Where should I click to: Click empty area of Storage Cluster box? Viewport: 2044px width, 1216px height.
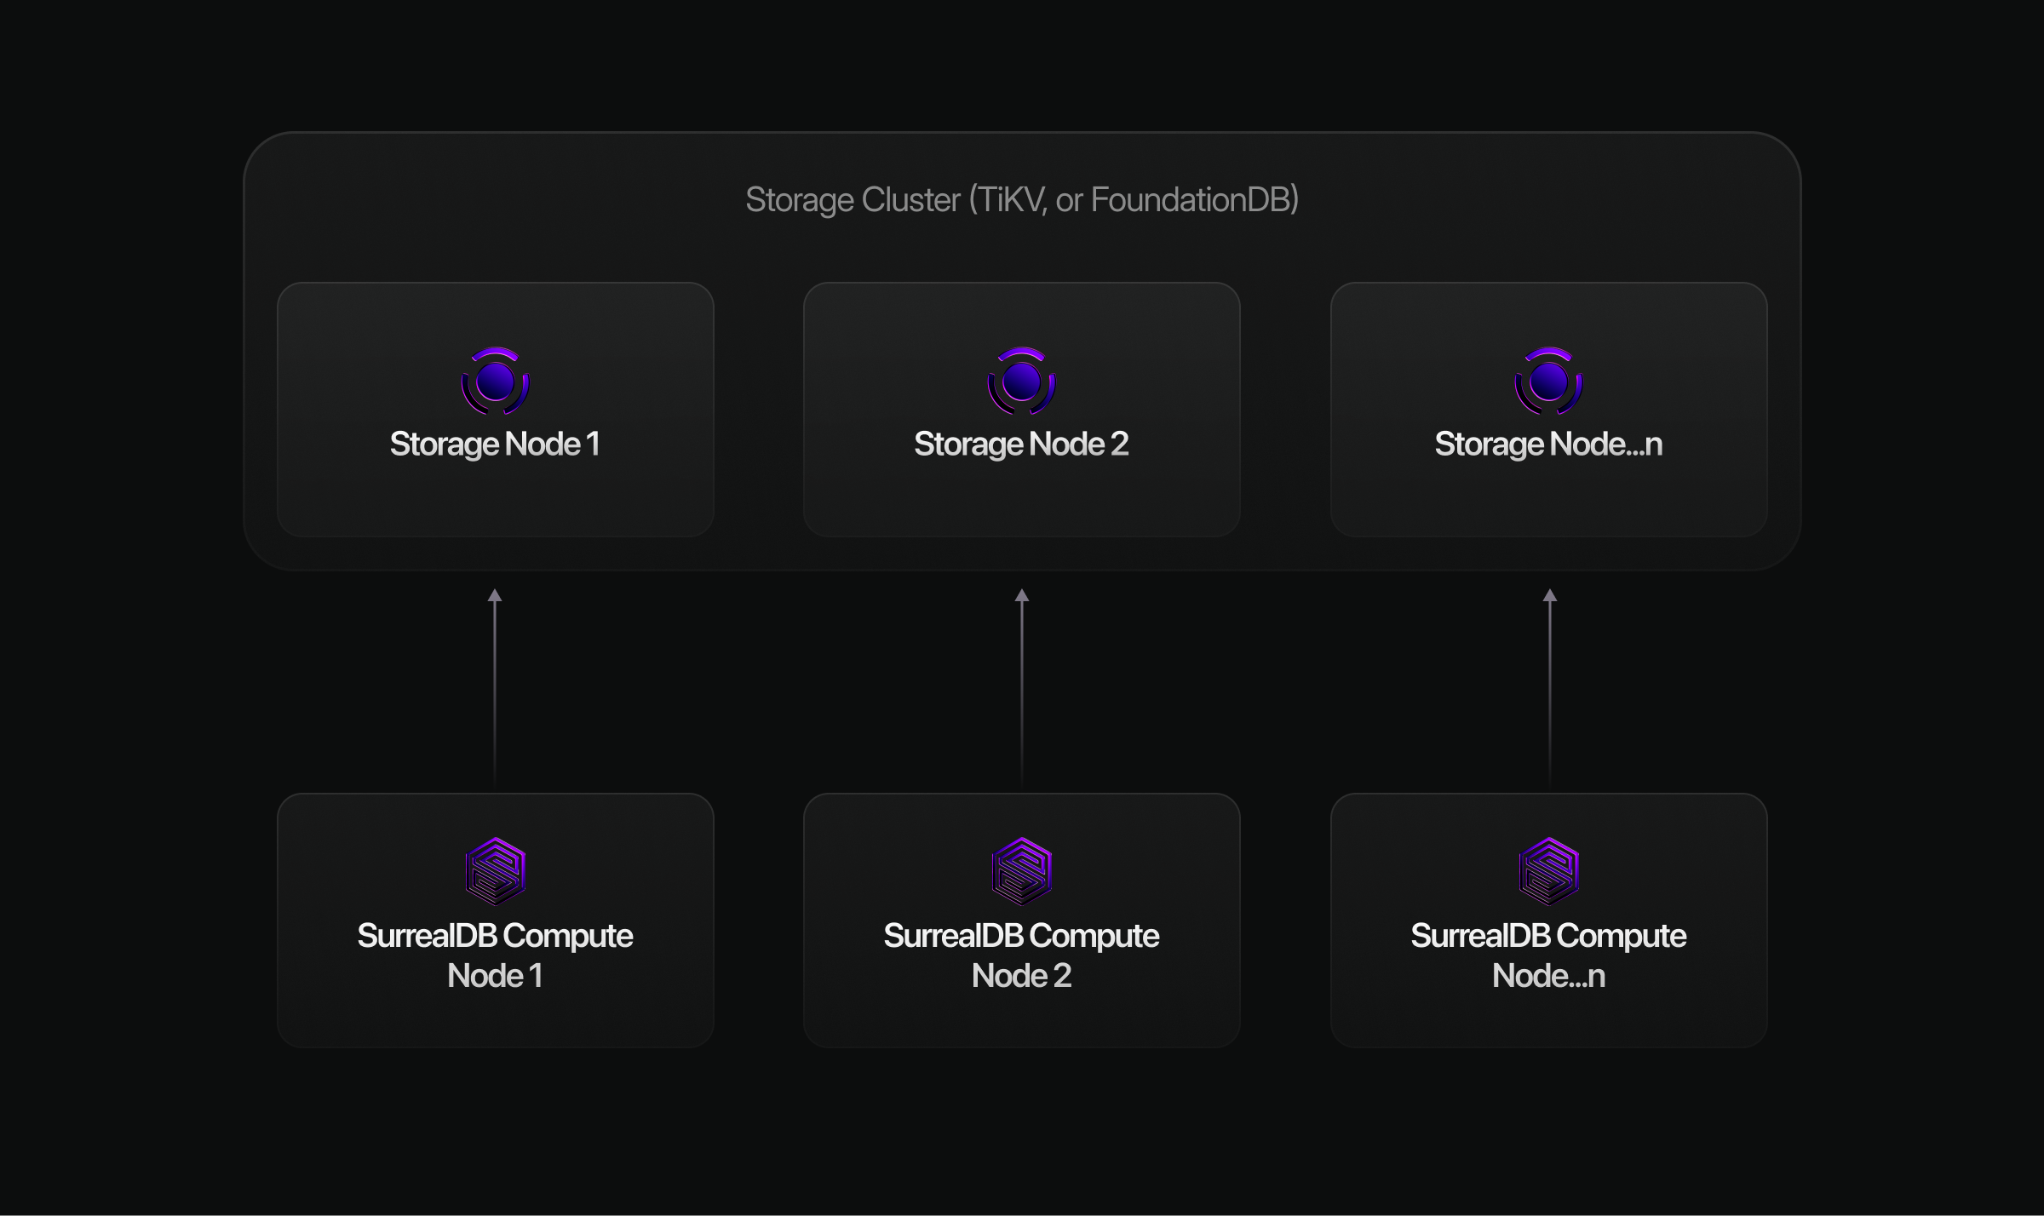click(758, 409)
